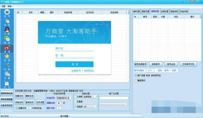Screen dimensions: 203x118
Task: Switch to the 商品预览 tab
Action: point(174,11)
